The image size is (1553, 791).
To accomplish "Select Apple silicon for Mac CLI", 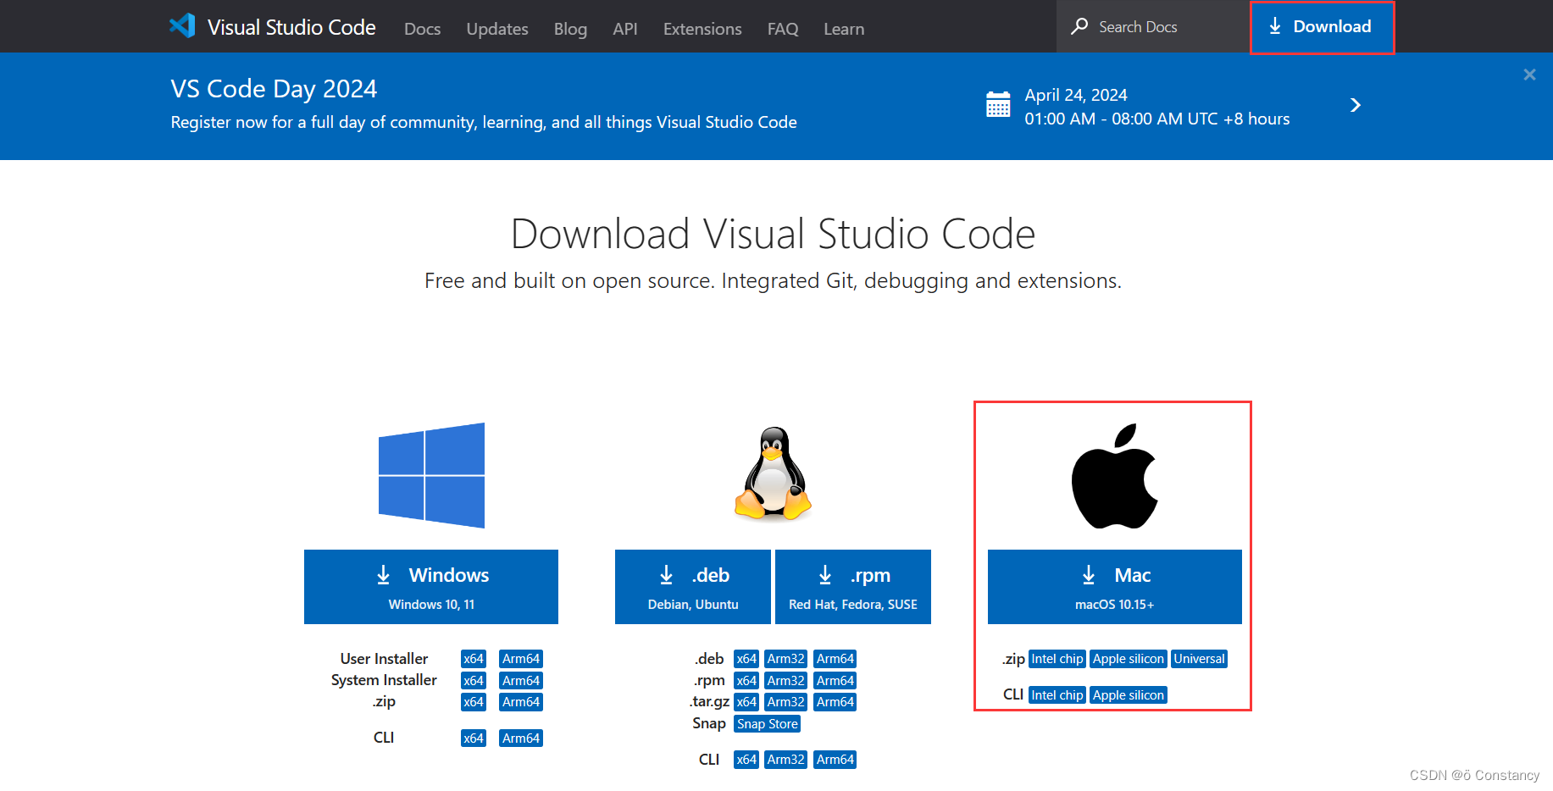I will (1129, 695).
